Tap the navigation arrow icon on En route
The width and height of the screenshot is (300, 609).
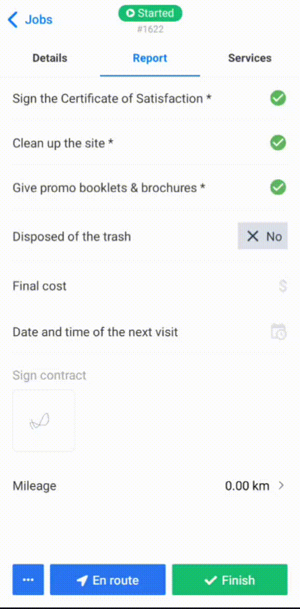click(x=82, y=581)
